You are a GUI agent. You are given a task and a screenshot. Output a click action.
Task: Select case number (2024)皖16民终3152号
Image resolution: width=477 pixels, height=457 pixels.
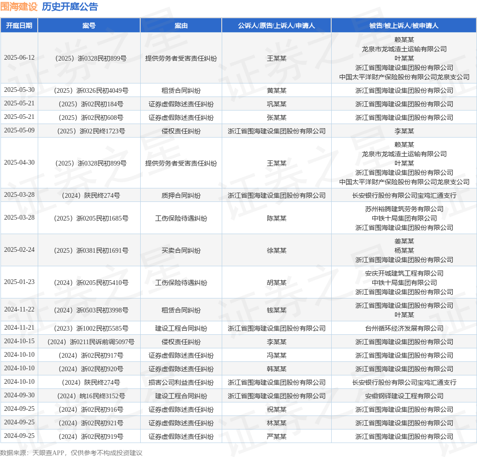click(x=91, y=396)
